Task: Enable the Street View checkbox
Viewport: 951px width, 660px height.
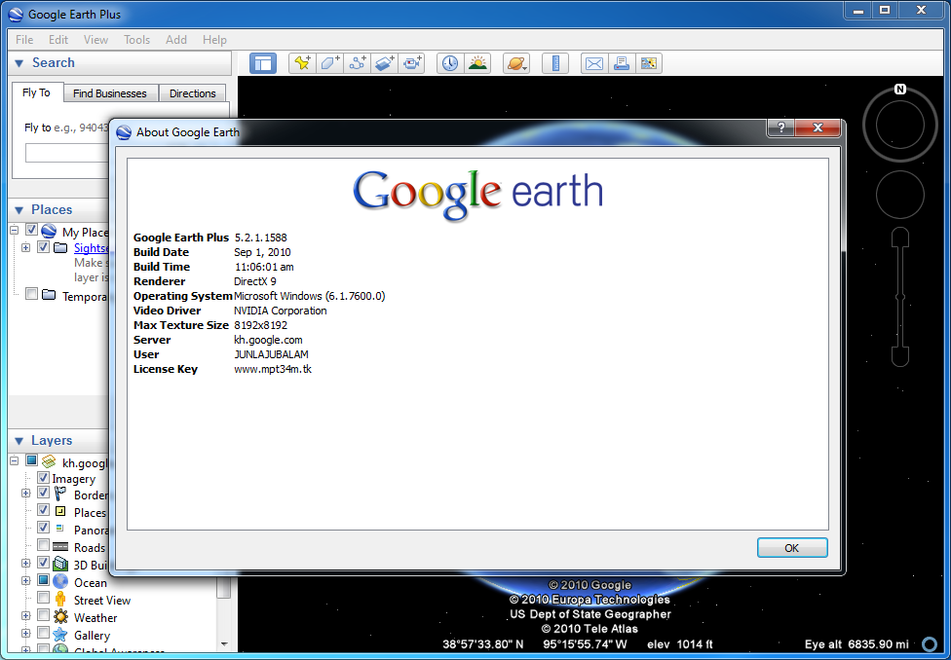Action: (x=43, y=598)
